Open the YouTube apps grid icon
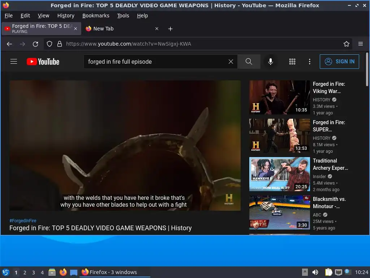The image size is (370, 278). click(x=292, y=62)
